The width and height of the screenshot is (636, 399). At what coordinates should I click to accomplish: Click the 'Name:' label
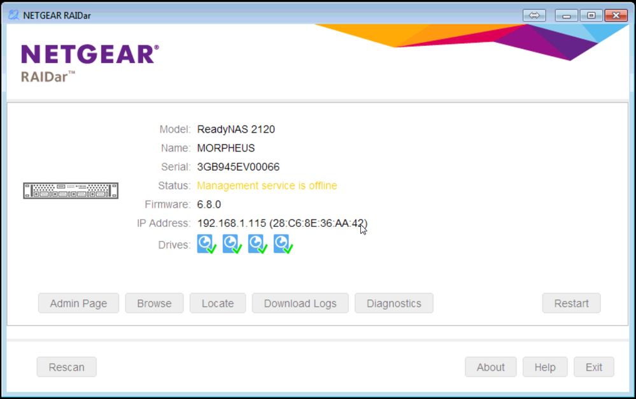coord(176,148)
